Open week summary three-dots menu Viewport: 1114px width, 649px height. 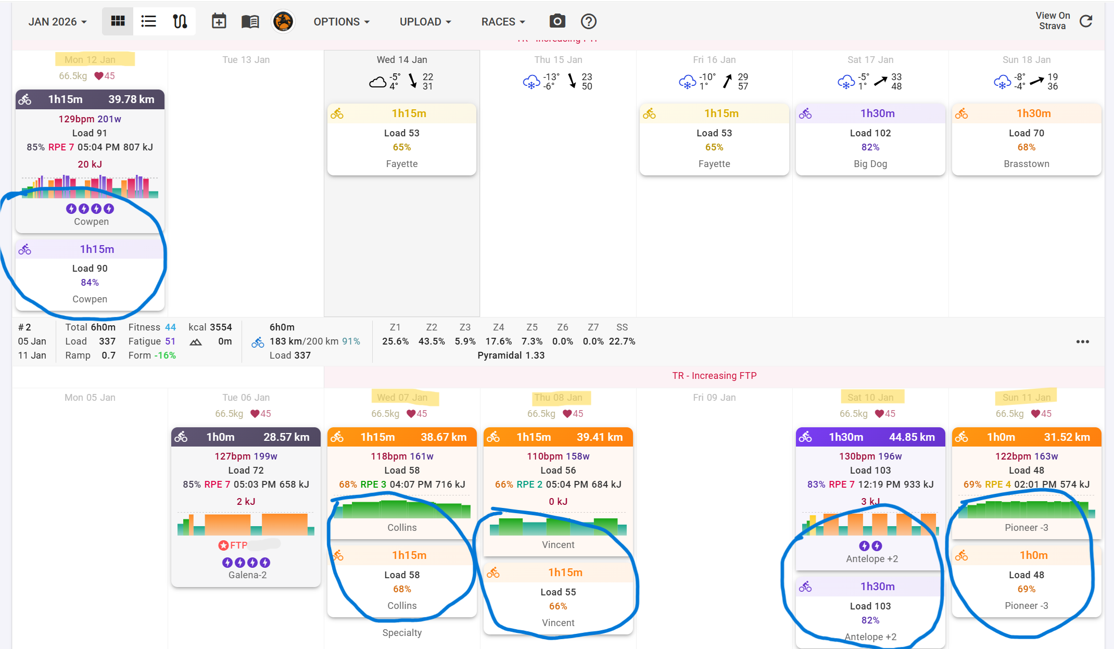pos(1082,341)
